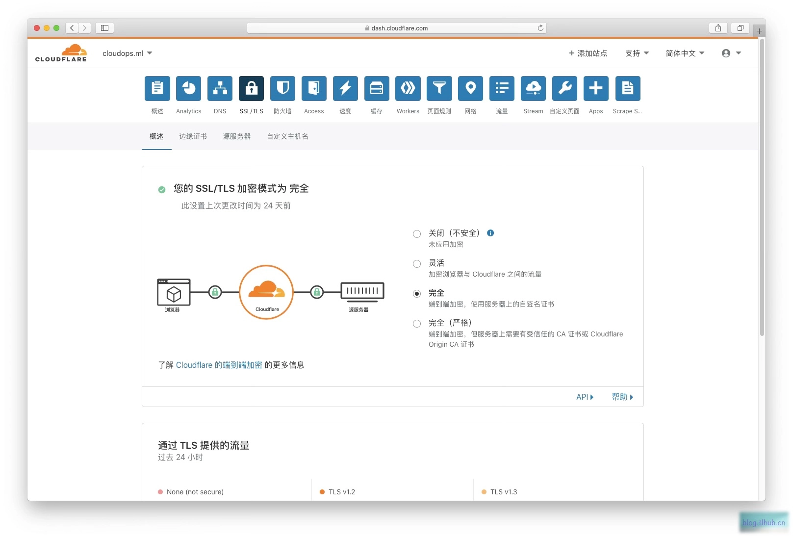Screen dimensions: 793x537
Task: Click the 添加站点 add site link
Action: pyautogui.click(x=588, y=53)
